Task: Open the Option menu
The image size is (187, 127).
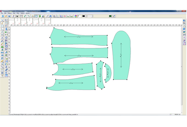Action: (x=22, y=13)
